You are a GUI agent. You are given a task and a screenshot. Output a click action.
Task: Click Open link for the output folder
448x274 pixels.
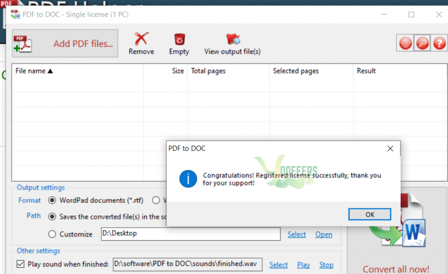(x=324, y=234)
